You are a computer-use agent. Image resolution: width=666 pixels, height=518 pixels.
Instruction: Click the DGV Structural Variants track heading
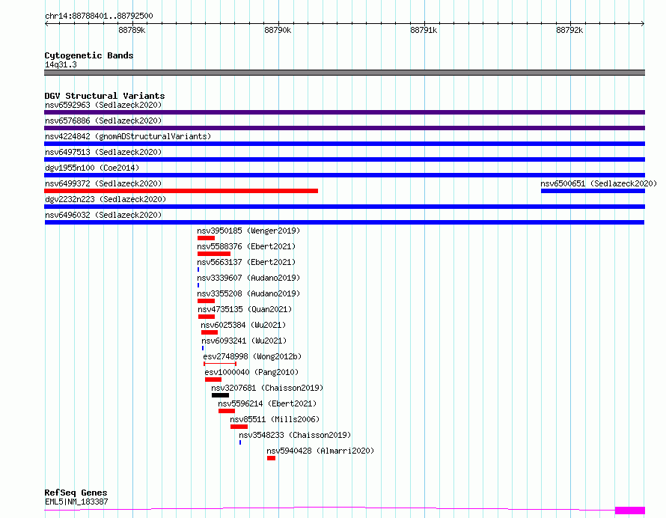105,96
